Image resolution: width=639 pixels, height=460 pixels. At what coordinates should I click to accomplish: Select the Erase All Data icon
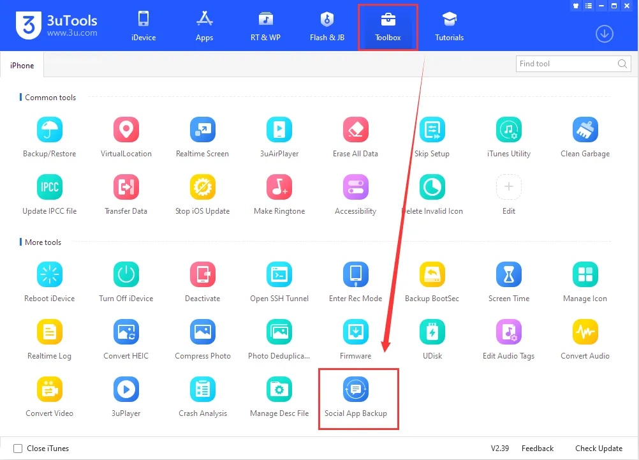[x=355, y=130]
